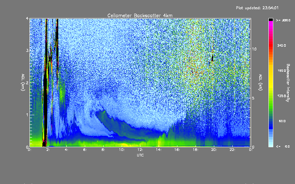Click the "60.0" colorbar value
Screen dimensions: 295x184
coord(282,121)
